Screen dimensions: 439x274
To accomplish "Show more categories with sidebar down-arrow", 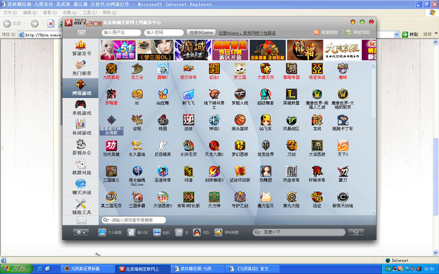I will (81, 220).
